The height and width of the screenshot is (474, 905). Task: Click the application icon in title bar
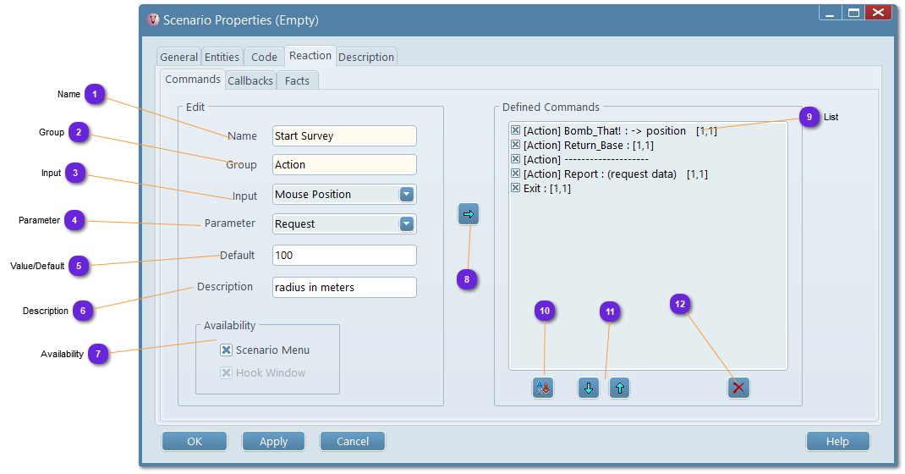153,19
